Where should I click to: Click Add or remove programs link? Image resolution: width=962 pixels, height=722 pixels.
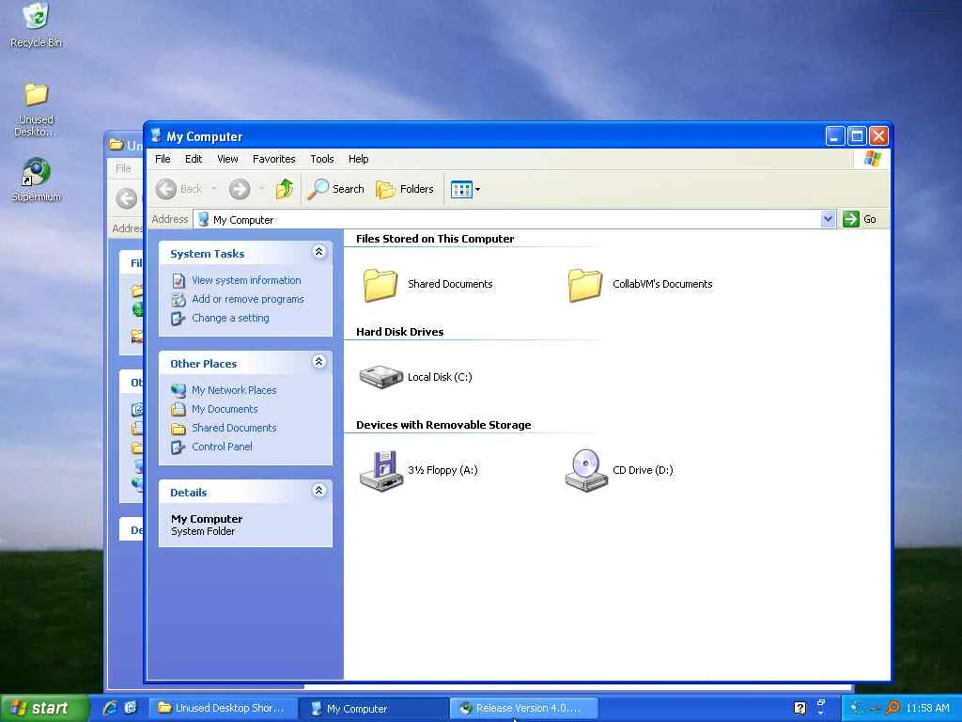[248, 299]
